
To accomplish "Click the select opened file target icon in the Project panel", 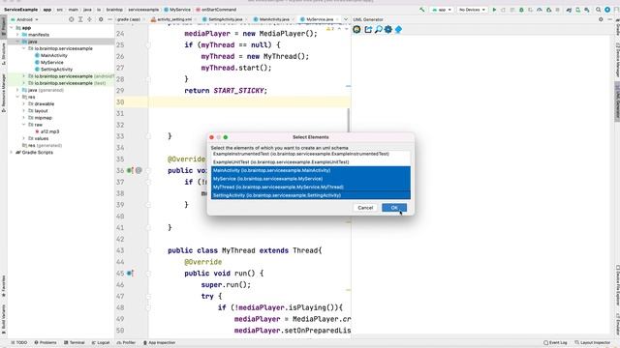I will click(71, 19).
